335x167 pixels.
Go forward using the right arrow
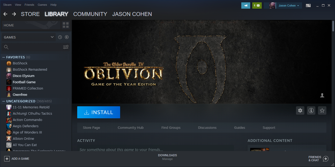[x=14, y=14]
